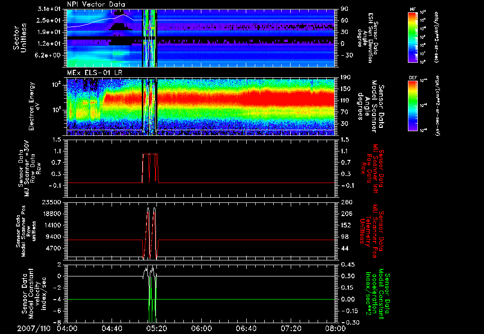Click the "Electron Energy eV" axis title
484x334 pixels.
click(34, 106)
